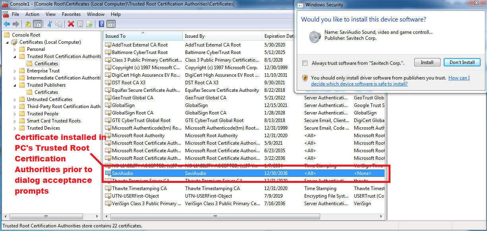
Task: Click the Install button
Action: (427, 62)
